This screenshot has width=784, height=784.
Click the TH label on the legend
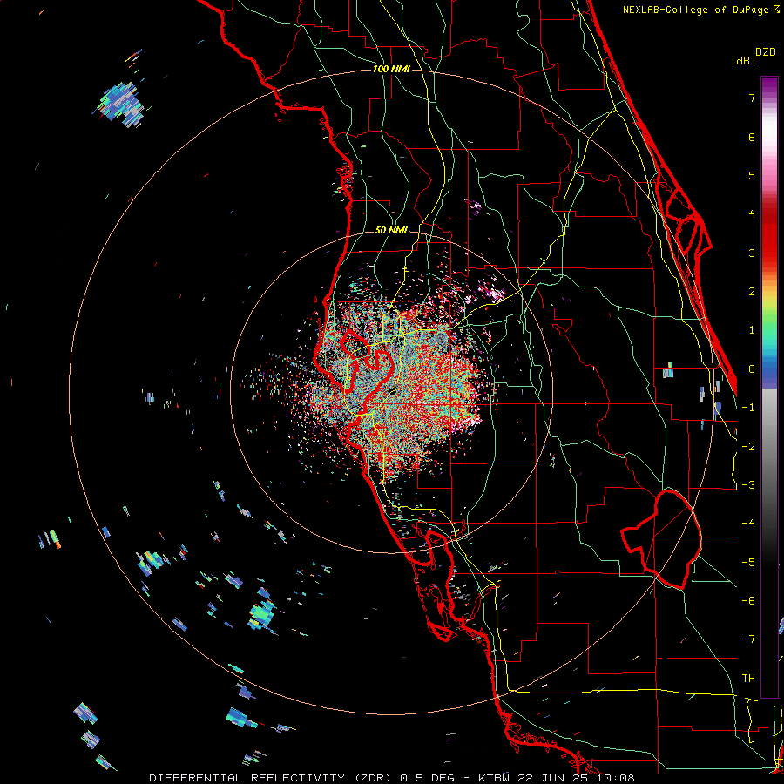click(x=748, y=679)
